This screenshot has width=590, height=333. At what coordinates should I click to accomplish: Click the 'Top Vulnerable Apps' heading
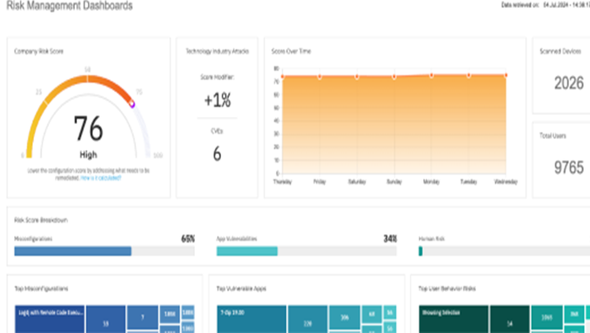point(242,289)
